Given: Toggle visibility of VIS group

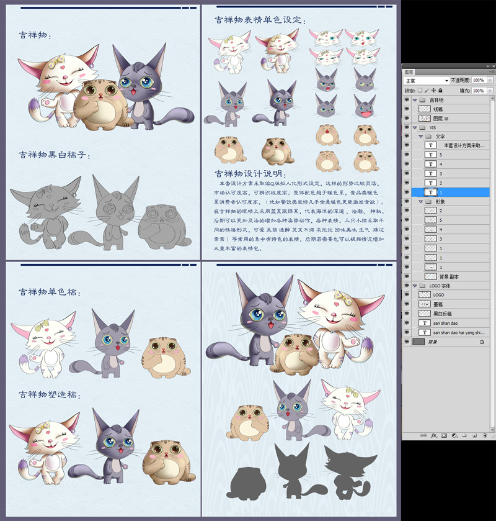Looking at the screenshot, I should 407,127.
